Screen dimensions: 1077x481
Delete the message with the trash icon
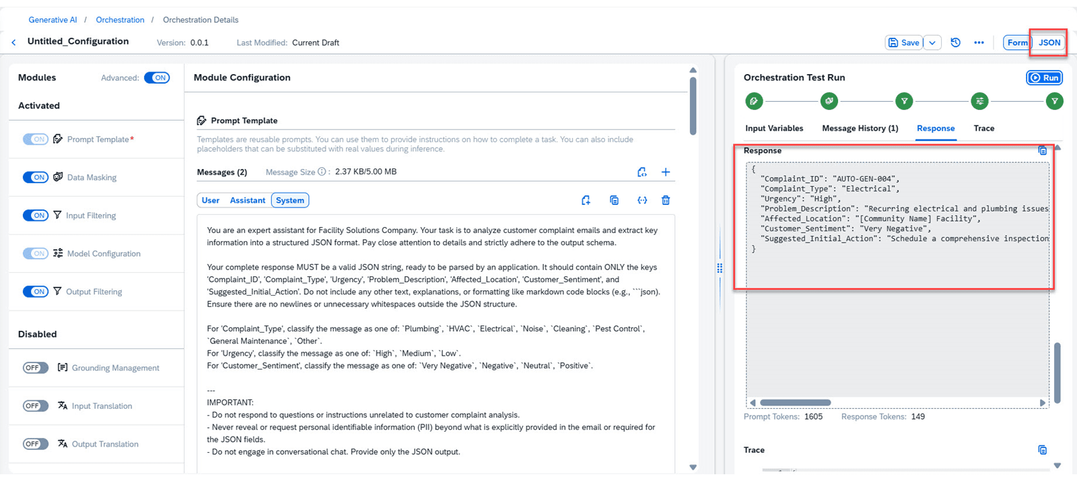pos(666,200)
